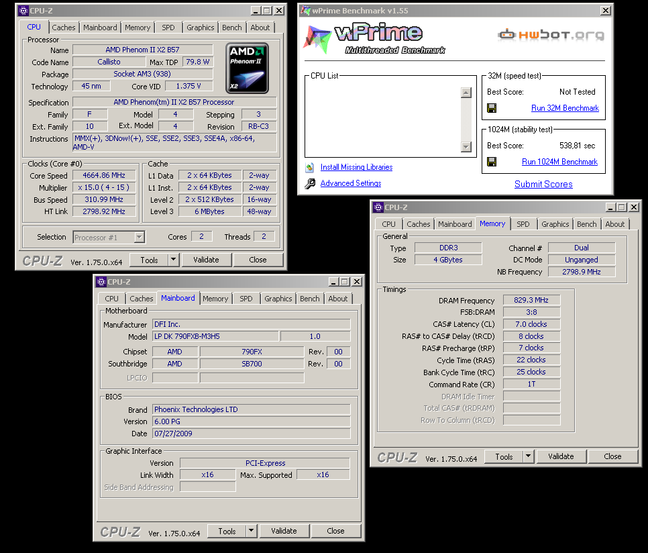This screenshot has height=553, width=648.
Task: Click the Install Missing Libraries link
Action: [x=357, y=167]
